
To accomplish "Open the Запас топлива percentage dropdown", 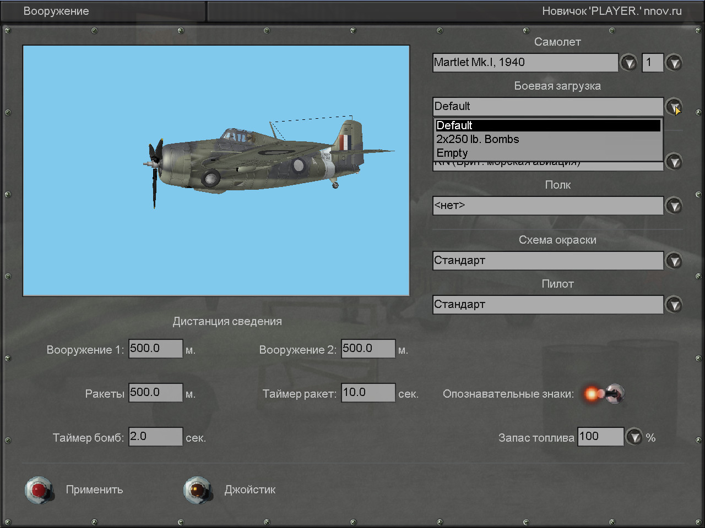I will click(635, 437).
